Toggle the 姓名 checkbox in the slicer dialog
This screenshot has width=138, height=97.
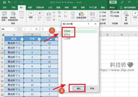[65, 31]
